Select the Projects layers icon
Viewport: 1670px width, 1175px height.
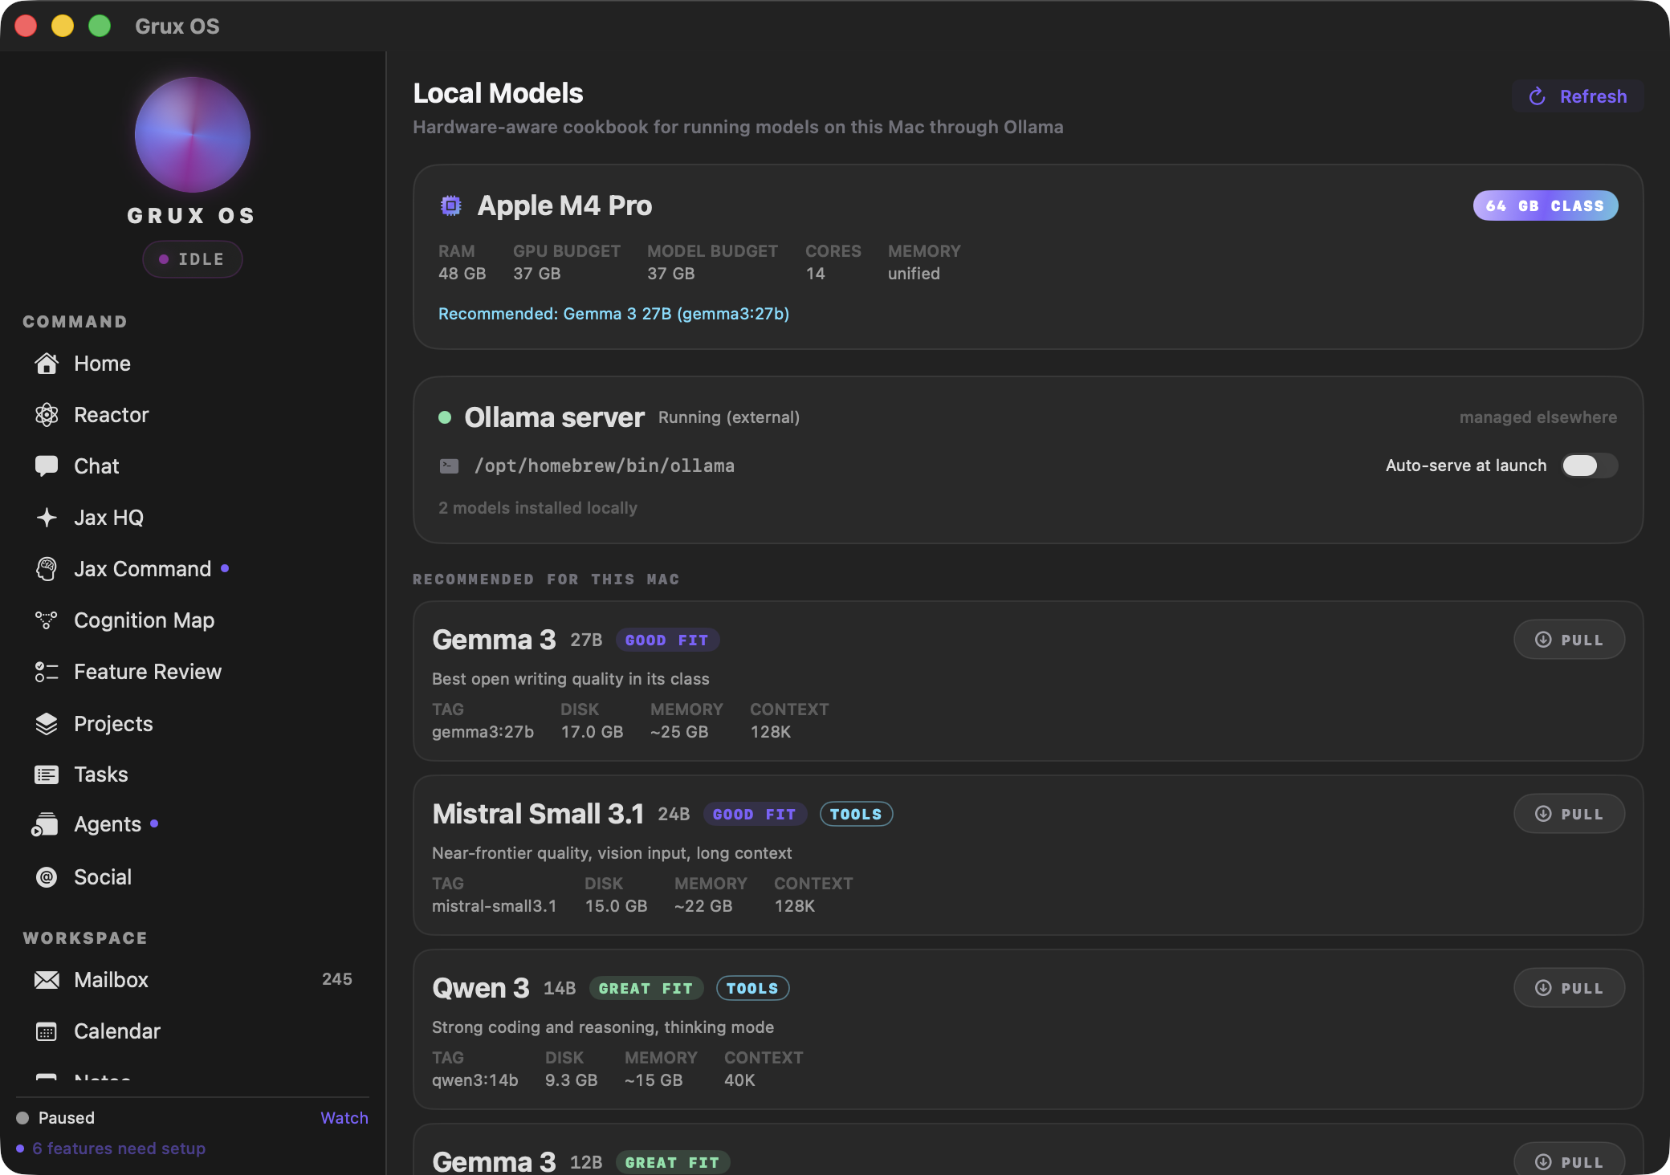pyautogui.click(x=47, y=724)
